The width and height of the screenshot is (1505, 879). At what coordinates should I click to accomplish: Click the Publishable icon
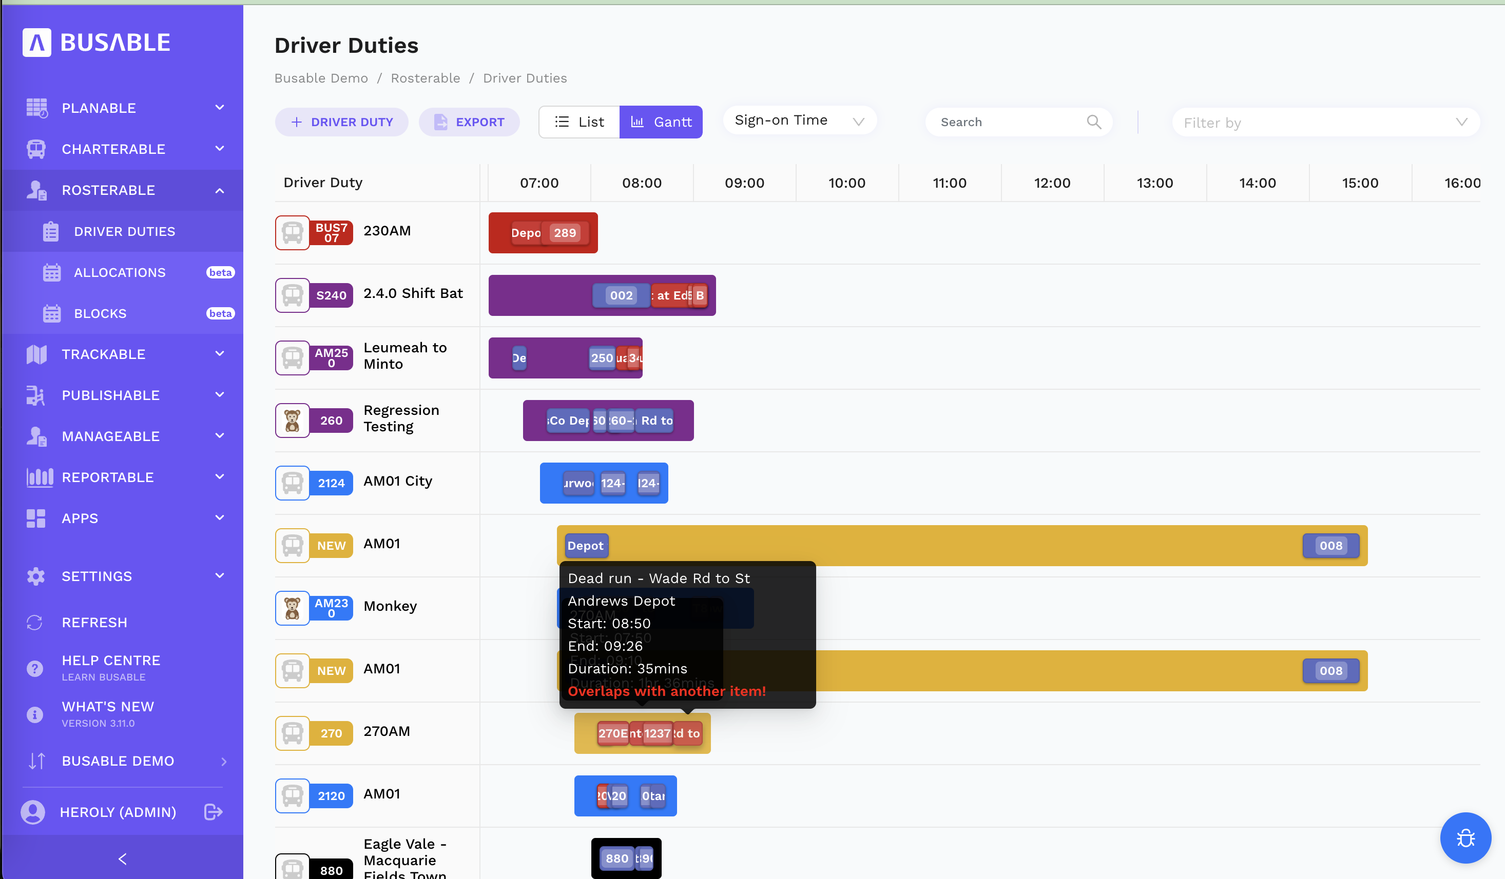[36, 395]
